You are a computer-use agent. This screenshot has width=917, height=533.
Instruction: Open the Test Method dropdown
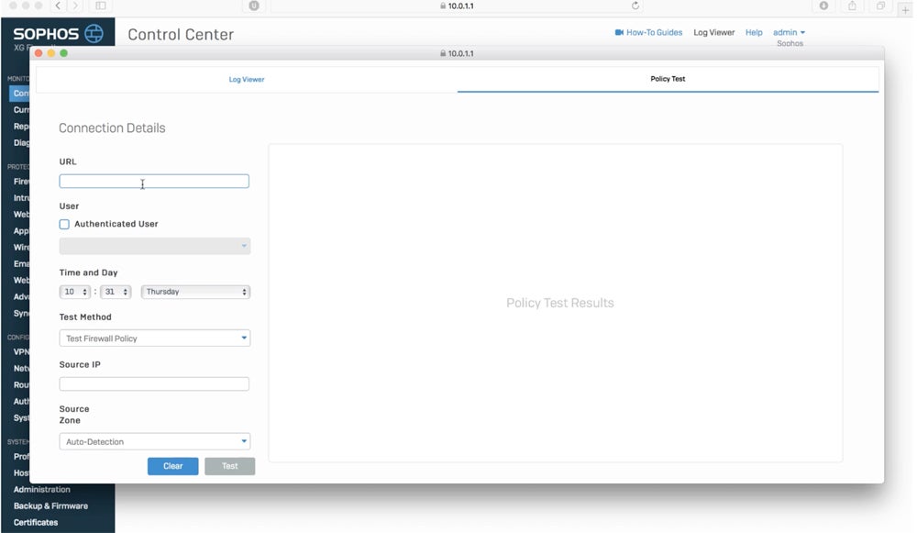[154, 339]
